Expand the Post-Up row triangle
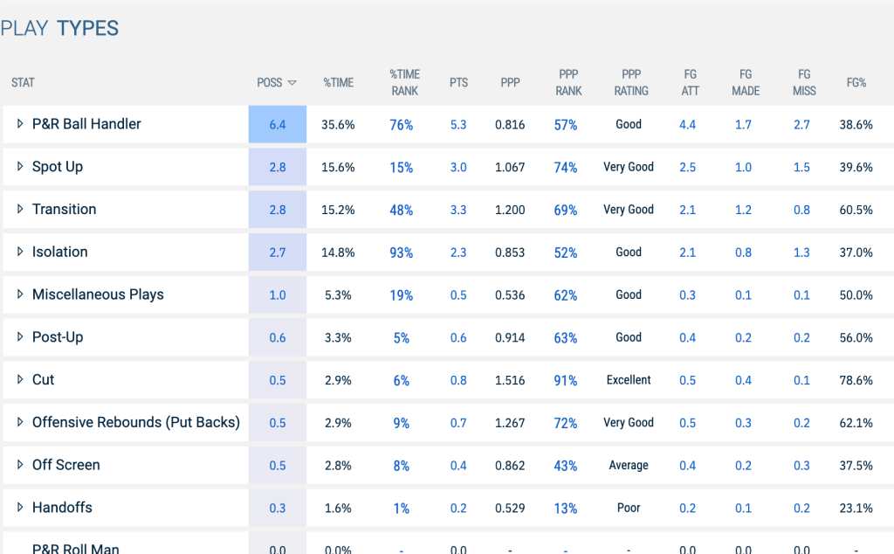The width and height of the screenshot is (894, 554). tap(20, 336)
